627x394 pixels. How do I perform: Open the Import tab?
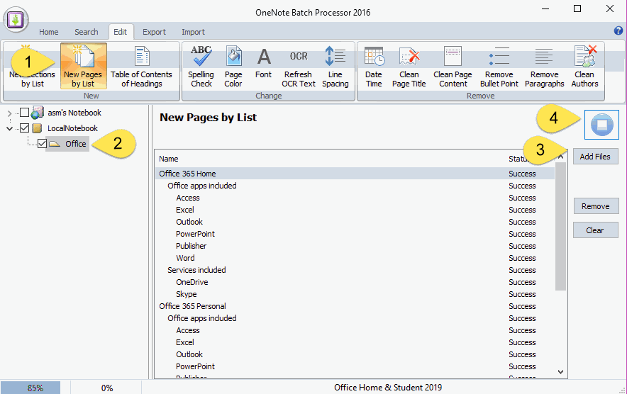tap(193, 32)
